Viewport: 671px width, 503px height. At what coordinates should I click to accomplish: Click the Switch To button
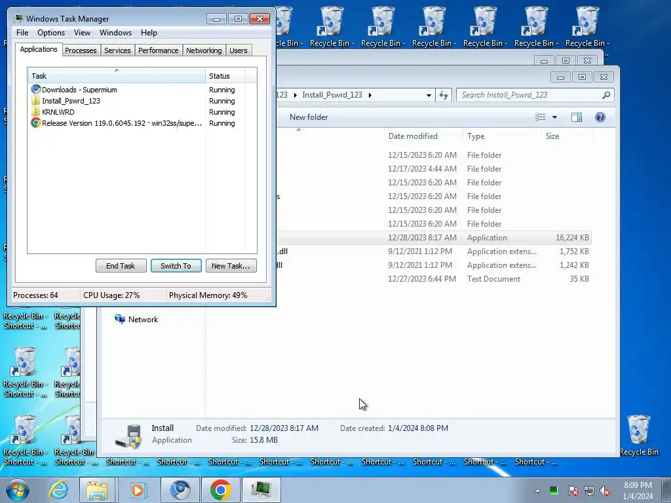[176, 266]
